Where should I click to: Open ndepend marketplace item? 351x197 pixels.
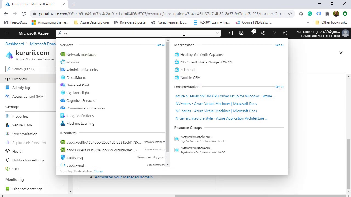click(x=188, y=70)
